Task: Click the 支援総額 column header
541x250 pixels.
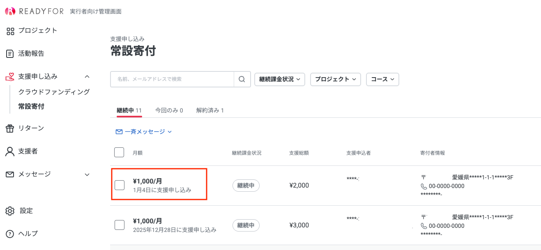Action: (299, 153)
